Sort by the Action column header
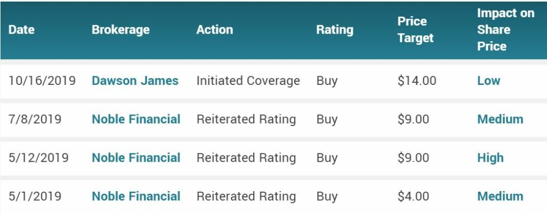 [x=215, y=30]
